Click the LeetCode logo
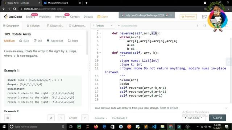This screenshot has width=232, height=130. [13, 17]
